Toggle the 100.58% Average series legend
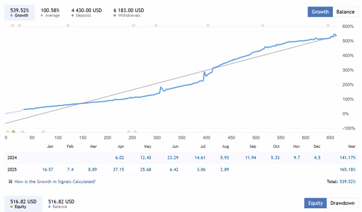 (50, 13)
